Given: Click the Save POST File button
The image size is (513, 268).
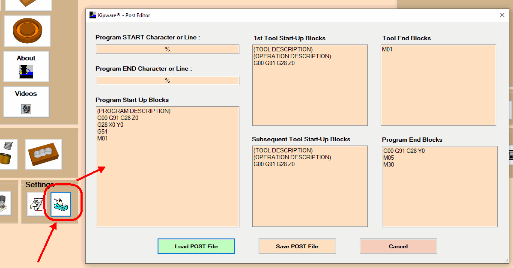Looking at the screenshot, I should click(x=297, y=246).
